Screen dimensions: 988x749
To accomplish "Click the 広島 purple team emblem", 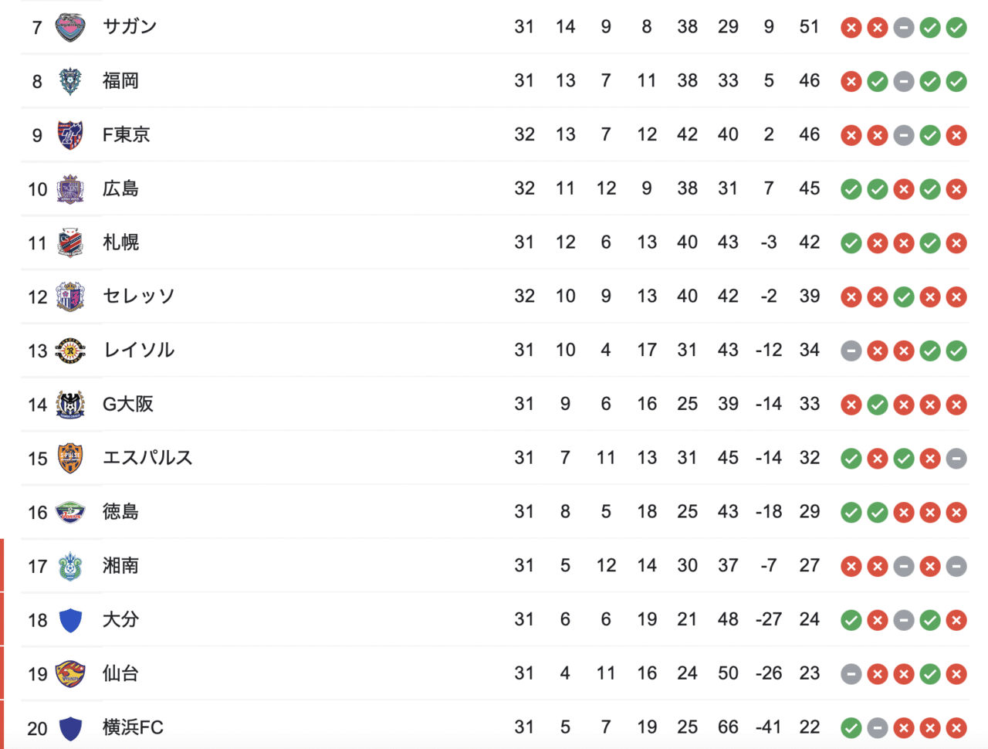I will pos(70,189).
